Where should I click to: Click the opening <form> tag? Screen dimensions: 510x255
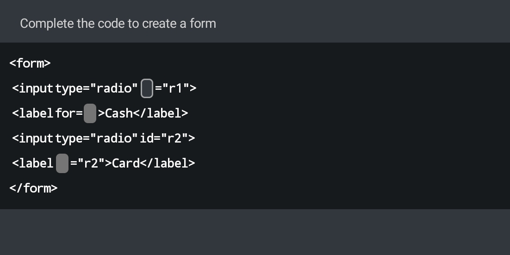coord(30,63)
